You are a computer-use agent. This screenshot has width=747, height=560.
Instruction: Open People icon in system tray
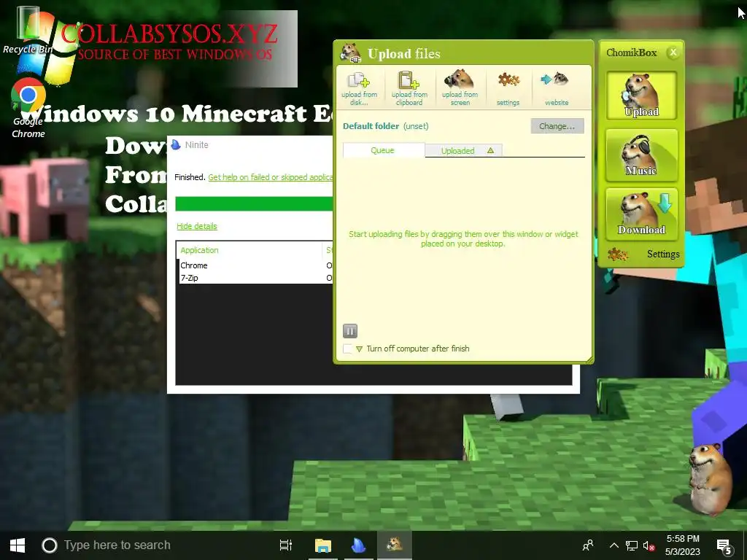[588, 545]
